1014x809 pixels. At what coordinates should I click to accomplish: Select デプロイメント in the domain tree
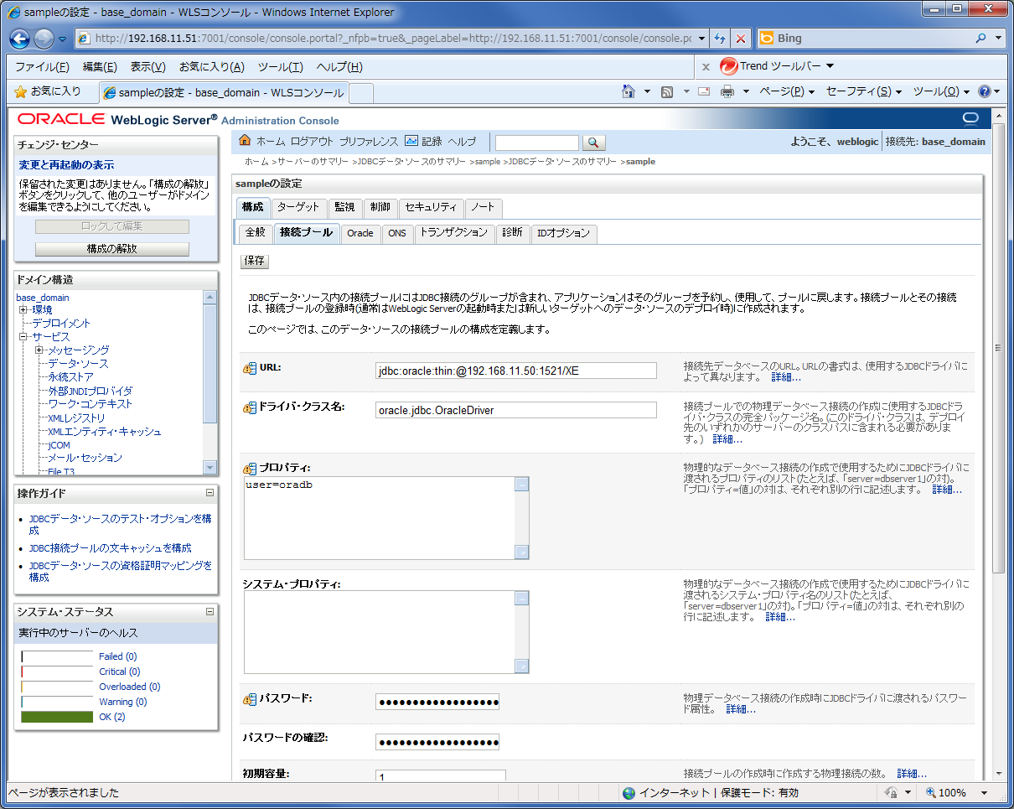(61, 324)
